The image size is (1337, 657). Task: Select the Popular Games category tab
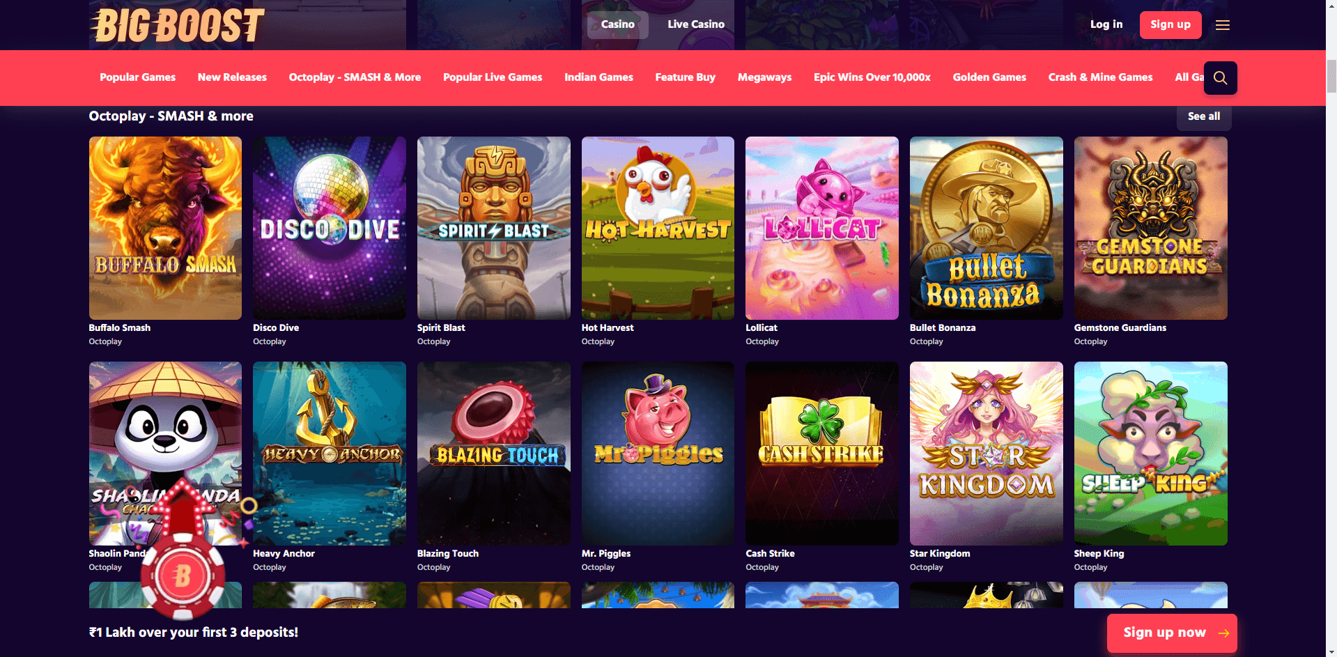(137, 77)
